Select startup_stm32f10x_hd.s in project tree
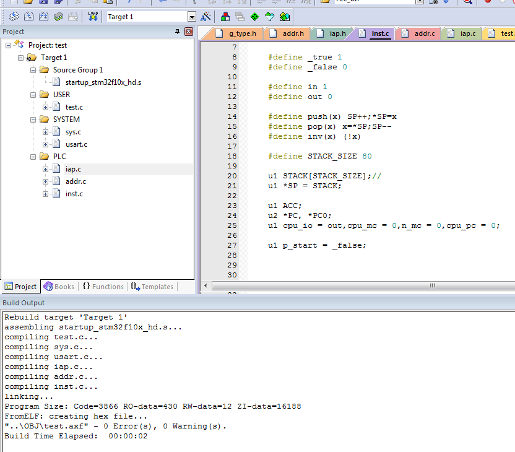Screen dimensions: 515x452 [103, 82]
